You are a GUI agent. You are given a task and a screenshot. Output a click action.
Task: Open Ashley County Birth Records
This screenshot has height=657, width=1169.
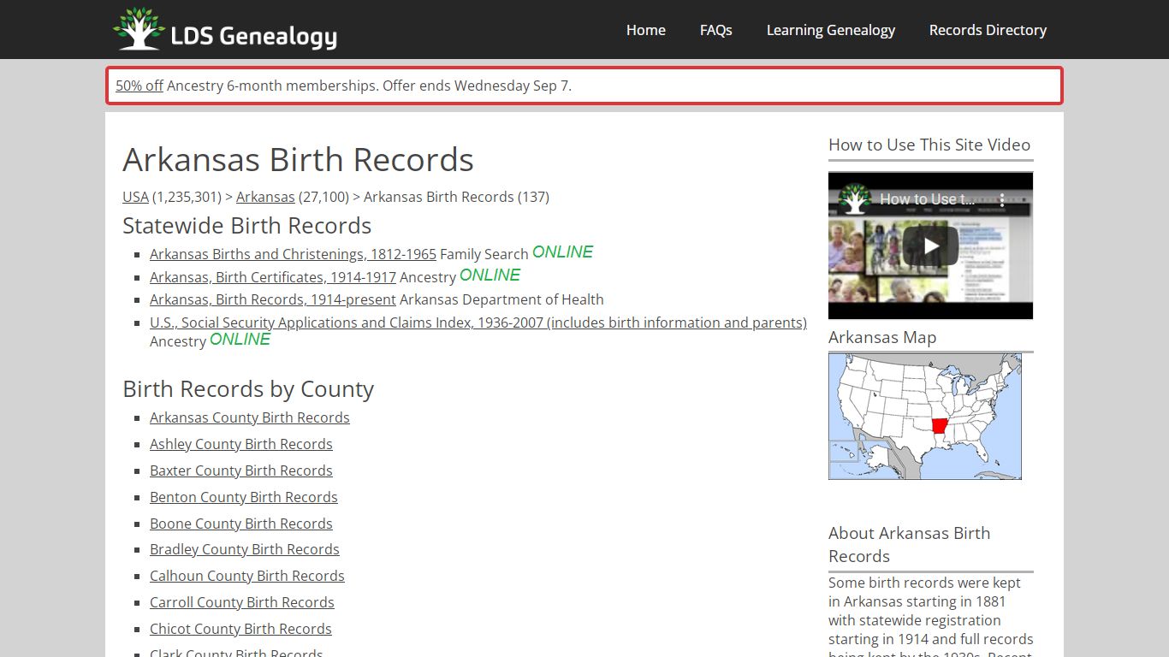click(x=241, y=444)
